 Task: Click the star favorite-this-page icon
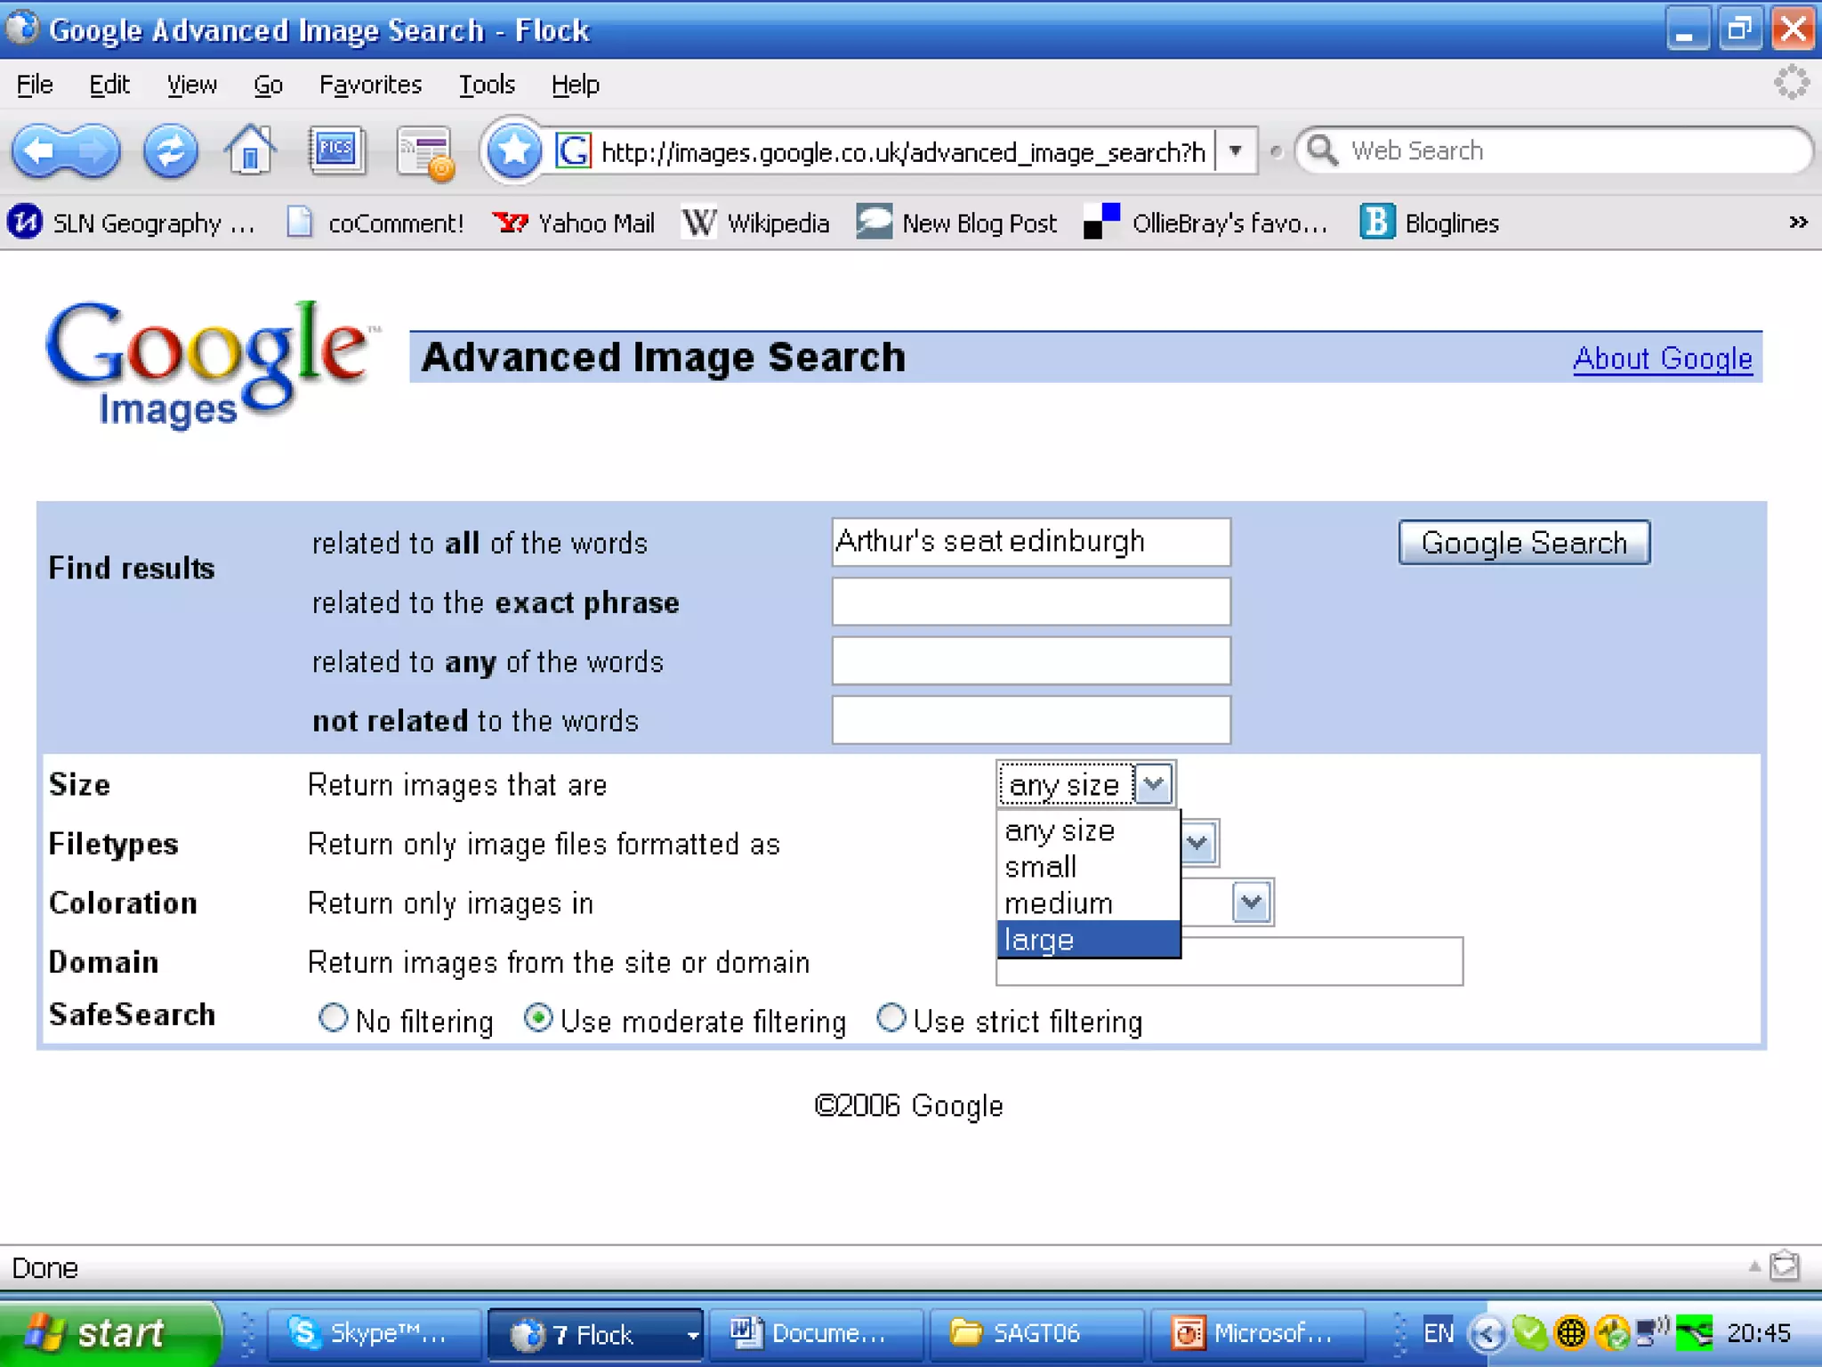pyautogui.click(x=514, y=151)
